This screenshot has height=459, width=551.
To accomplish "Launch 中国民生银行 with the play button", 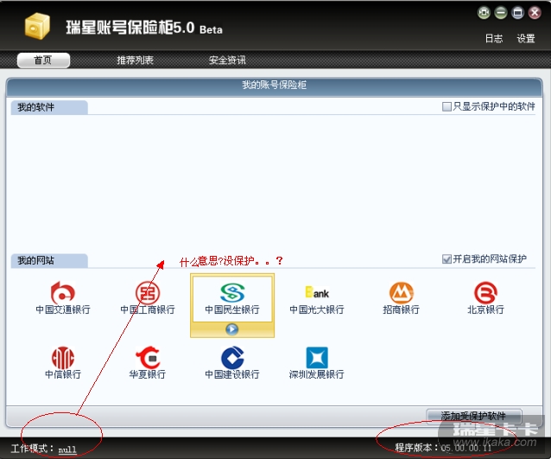I will (232, 329).
